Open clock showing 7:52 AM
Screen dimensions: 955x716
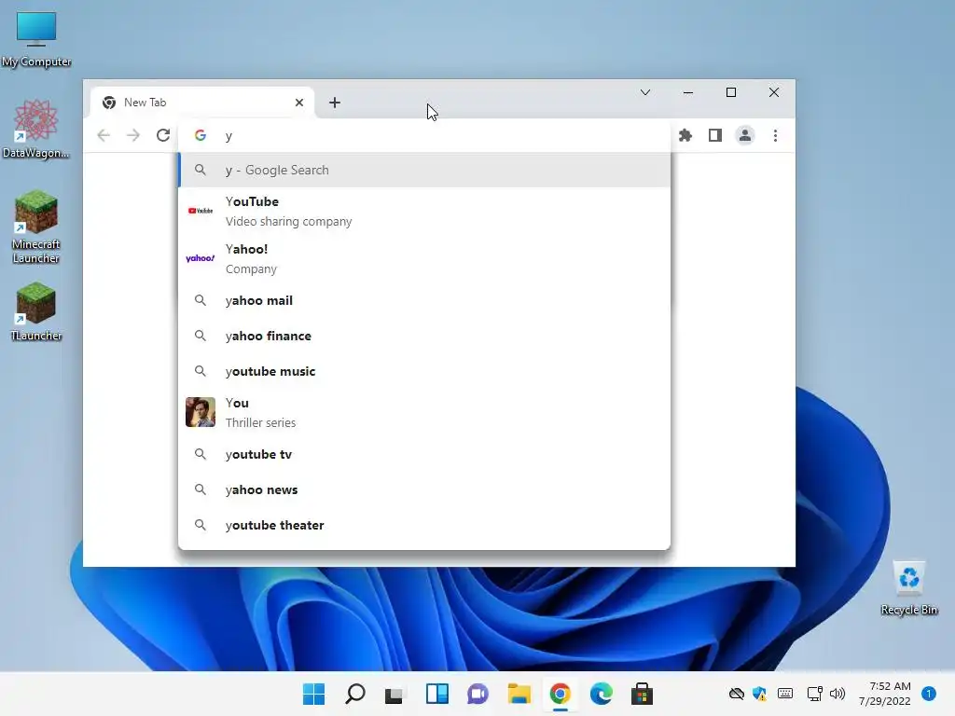pyautogui.click(x=885, y=694)
